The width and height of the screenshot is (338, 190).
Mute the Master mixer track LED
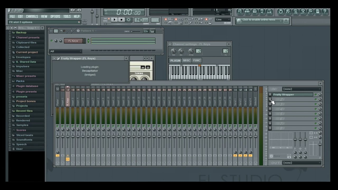[58, 126]
